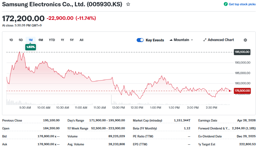Click the Ask value 176,900.00 x --
260x151 pixels.
pos(49,144)
